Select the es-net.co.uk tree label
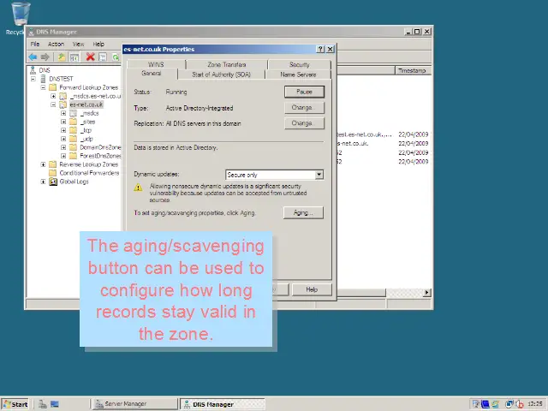Image resolution: width=548 pixels, height=411 pixels. coord(86,104)
